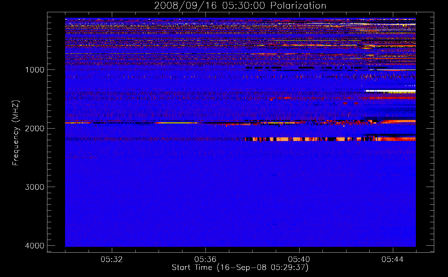The image size is (448, 277).
Task: Click the "Start Time (16-Sep-08 05:29:37)" label
Action: click(x=240, y=268)
